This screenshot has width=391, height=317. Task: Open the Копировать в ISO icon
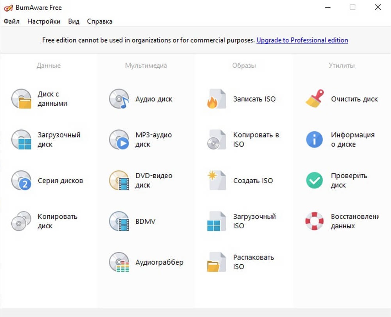point(217,140)
